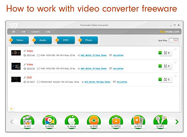Viewport: 187px width, 137px height.
Task: Visit the freemake.com link in menu bar
Action: pyautogui.click(x=169, y=32)
